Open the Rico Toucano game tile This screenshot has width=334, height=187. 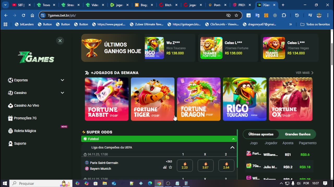click(244, 99)
